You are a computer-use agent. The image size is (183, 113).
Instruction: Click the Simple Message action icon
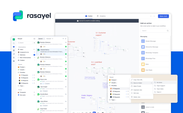(143, 41)
